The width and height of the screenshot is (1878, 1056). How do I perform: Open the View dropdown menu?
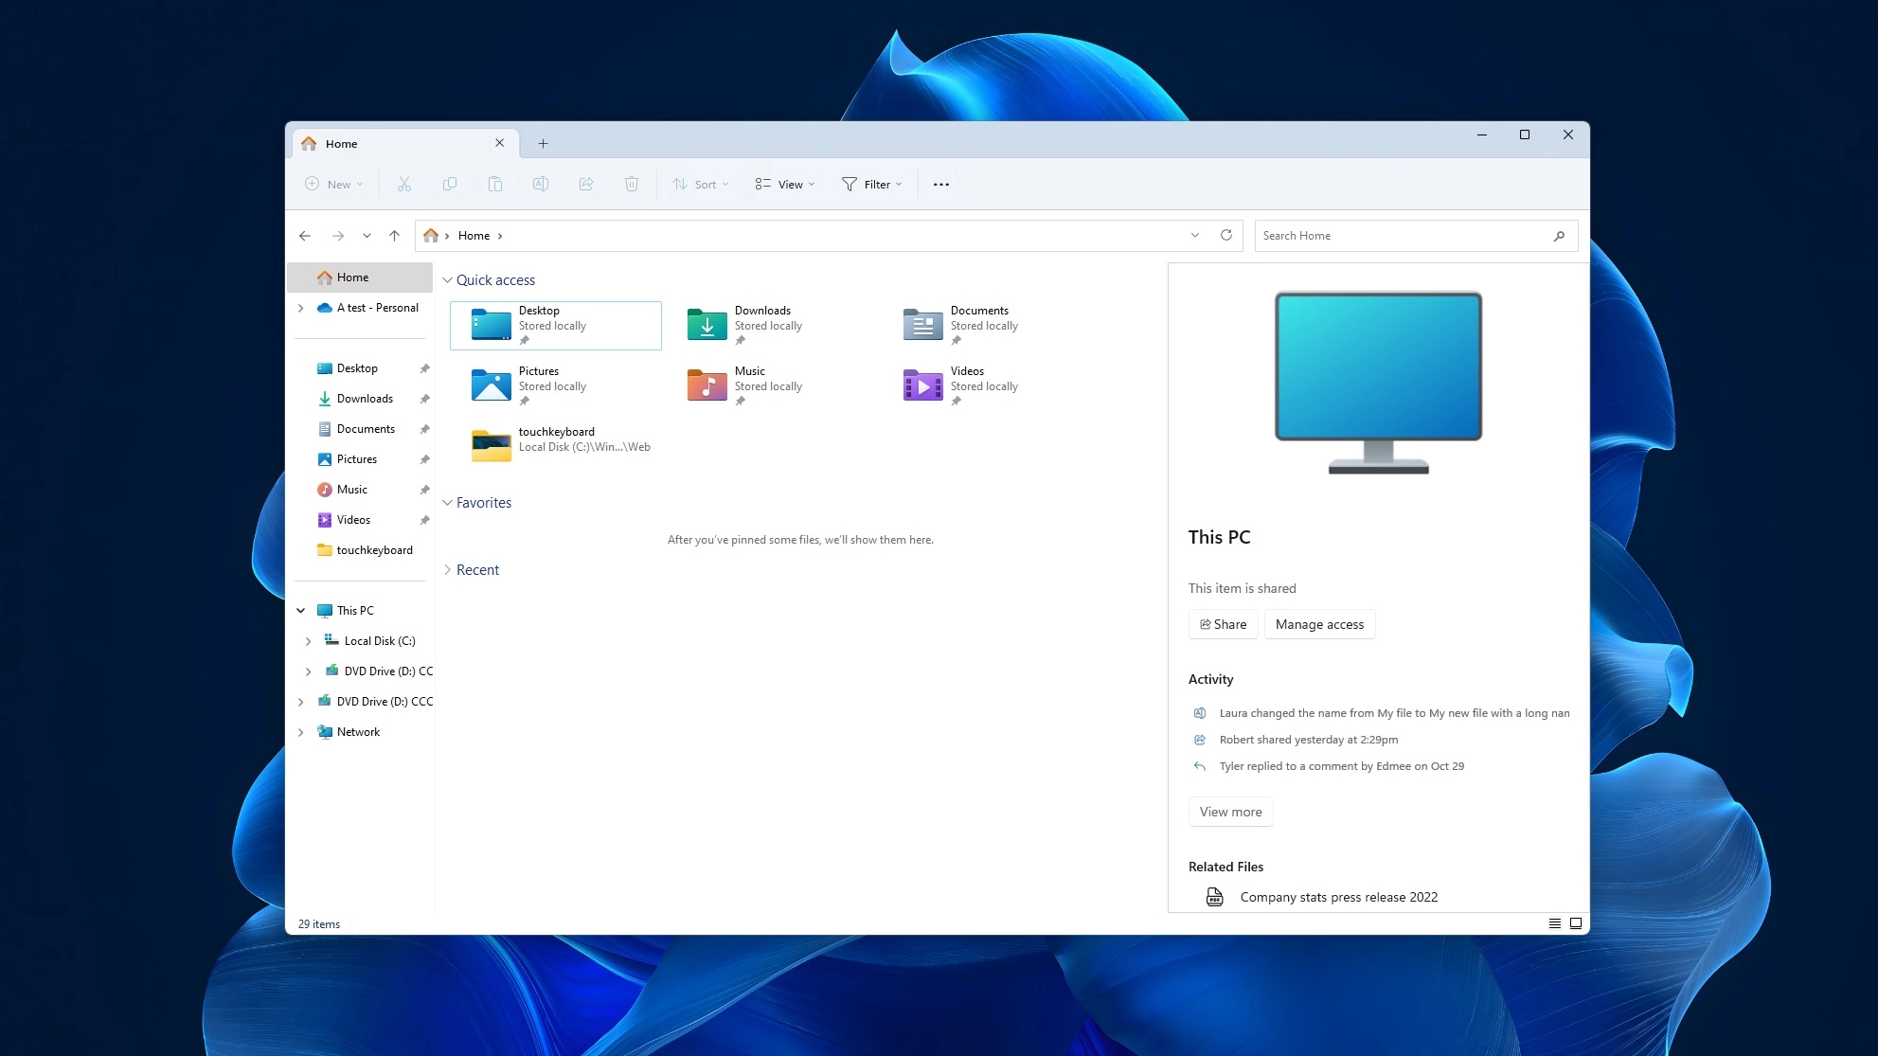785,185
